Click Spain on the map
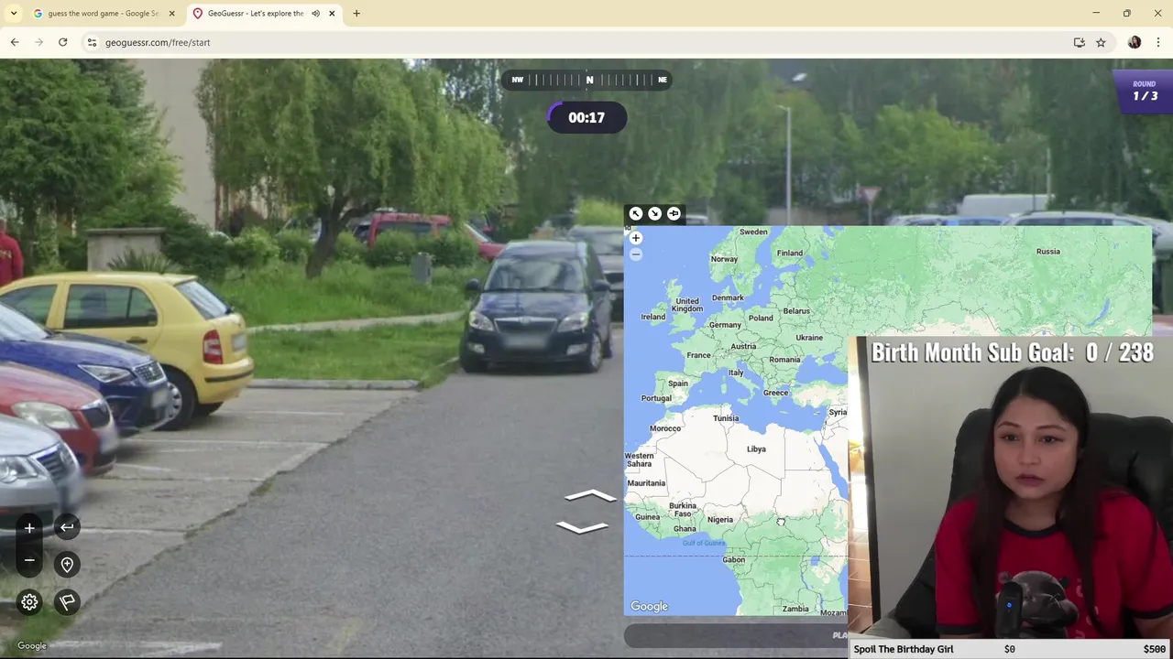The height and width of the screenshot is (659, 1173). pyautogui.click(x=678, y=384)
